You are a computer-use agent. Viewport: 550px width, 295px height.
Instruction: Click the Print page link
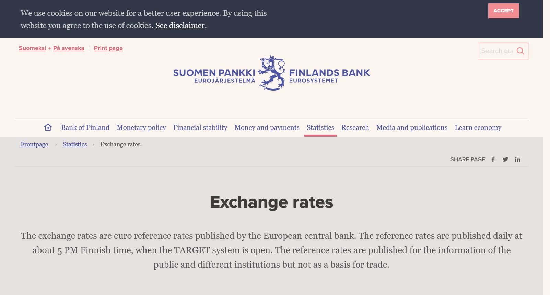[108, 48]
